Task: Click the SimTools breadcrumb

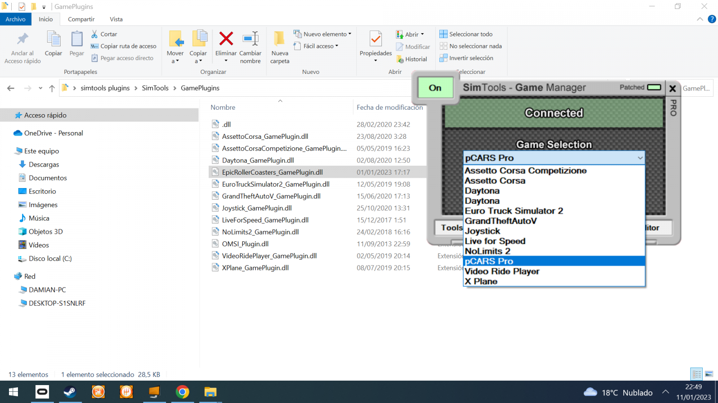Action: pos(155,88)
